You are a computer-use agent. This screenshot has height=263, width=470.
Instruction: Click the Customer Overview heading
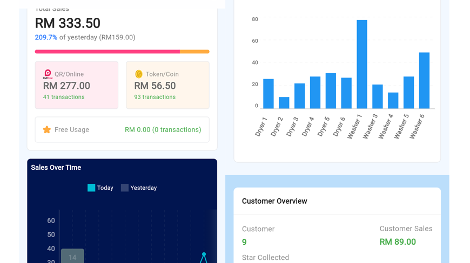(274, 201)
